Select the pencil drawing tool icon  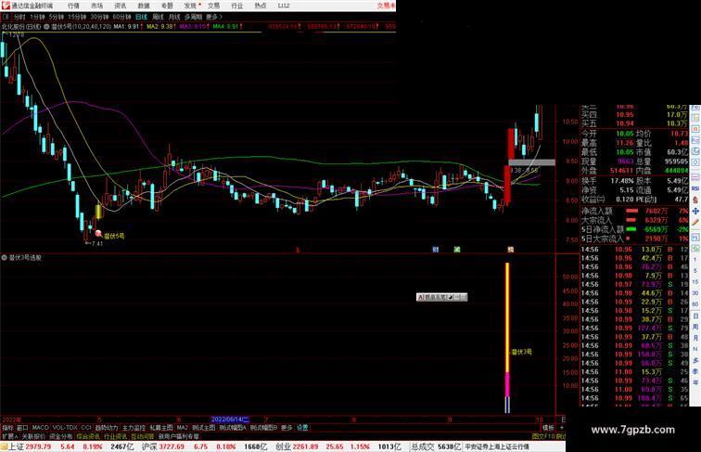[x=695, y=222]
